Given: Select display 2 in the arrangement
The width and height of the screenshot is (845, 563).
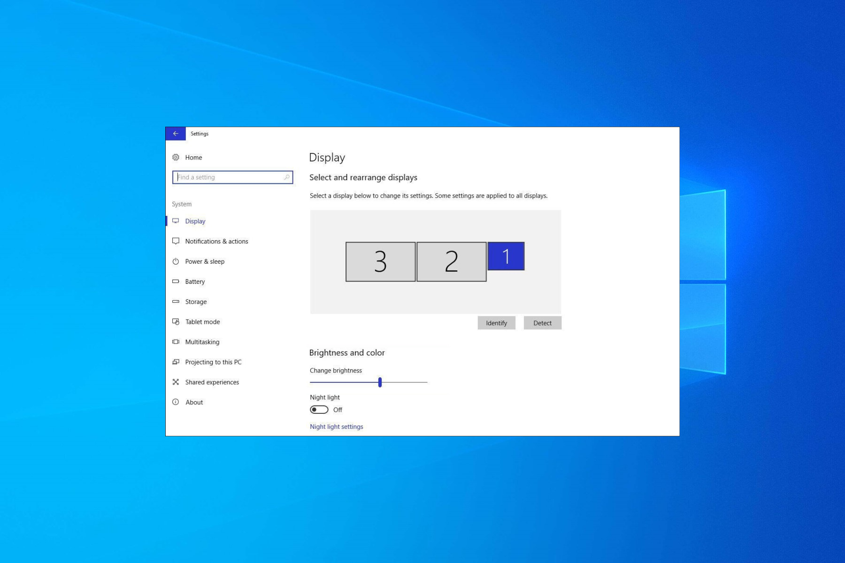Looking at the screenshot, I should click(452, 262).
